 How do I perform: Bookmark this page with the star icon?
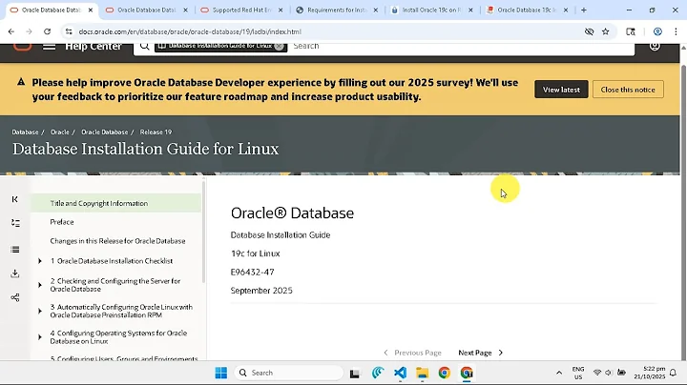[606, 31]
